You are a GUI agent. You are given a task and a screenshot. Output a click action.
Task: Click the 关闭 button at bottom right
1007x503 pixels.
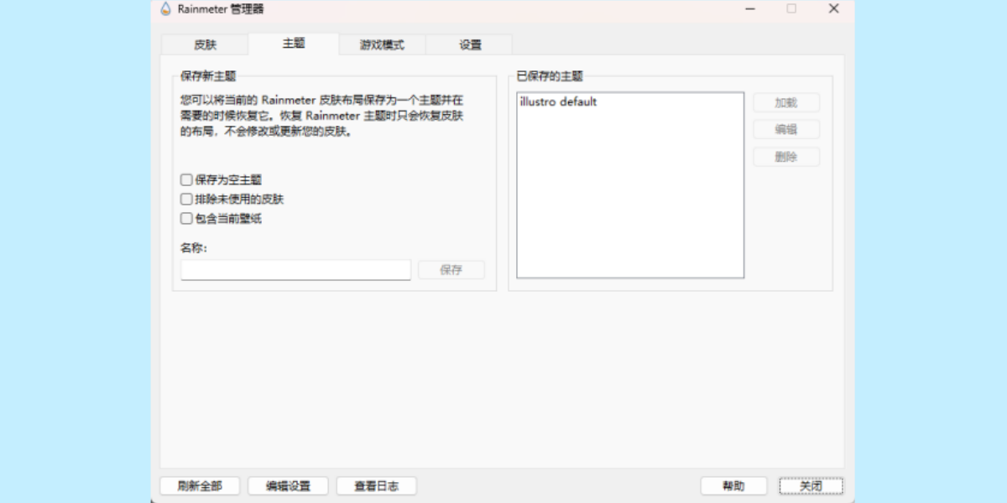(x=811, y=486)
